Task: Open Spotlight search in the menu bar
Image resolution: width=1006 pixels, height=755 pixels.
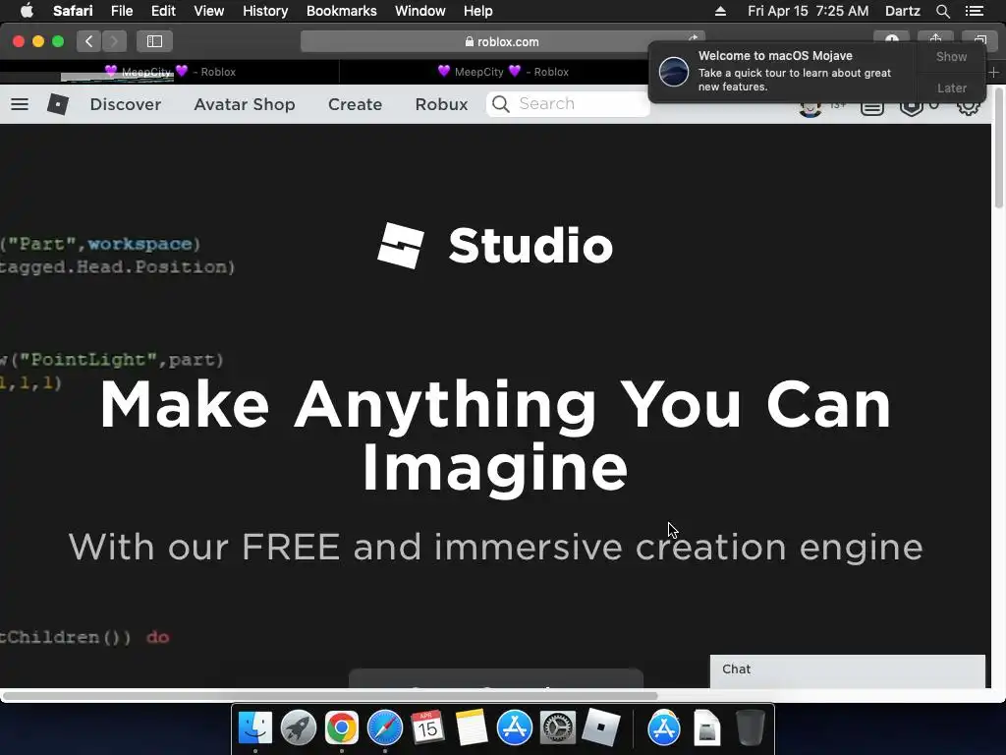Action: pyautogui.click(x=942, y=11)
